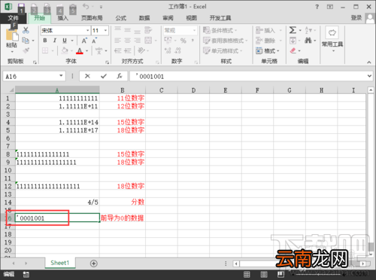Confirm entry with check mark
The image size is (376, 280).
coord(104,76)
